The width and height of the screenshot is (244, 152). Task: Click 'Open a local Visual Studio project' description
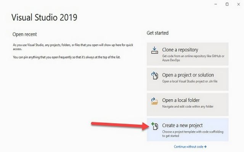tap(190, 81)
